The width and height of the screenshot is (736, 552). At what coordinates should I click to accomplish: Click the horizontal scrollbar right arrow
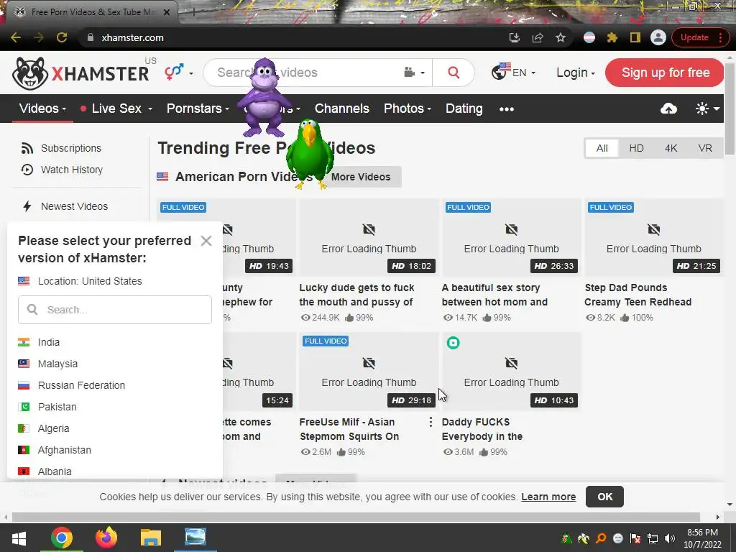[x=718, y=517]
